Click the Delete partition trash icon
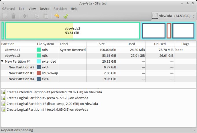The image size is (197, 133). pos(14,16)
